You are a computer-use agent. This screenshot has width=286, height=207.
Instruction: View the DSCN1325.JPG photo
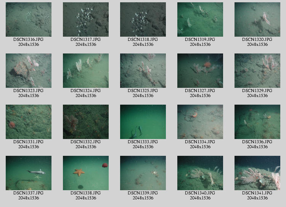tap(143, 71)
